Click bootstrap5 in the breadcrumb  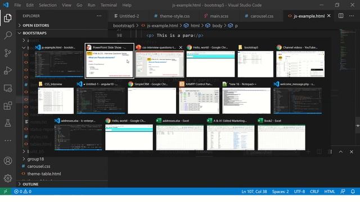click(124, 26)
